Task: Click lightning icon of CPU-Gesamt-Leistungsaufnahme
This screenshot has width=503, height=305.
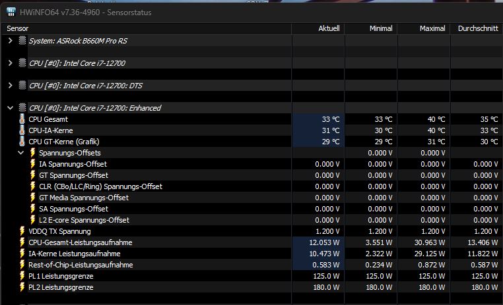Action: point(22,242)
